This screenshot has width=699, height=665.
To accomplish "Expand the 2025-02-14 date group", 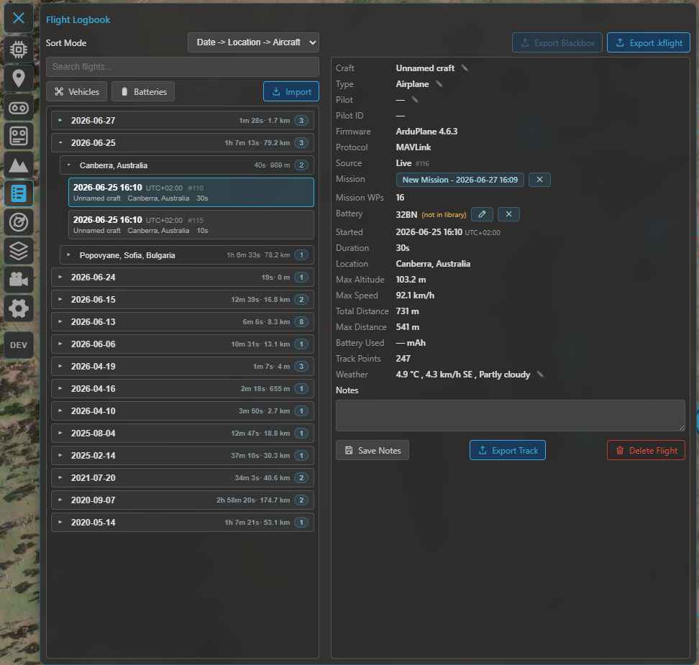I will (x=183, y=456).
